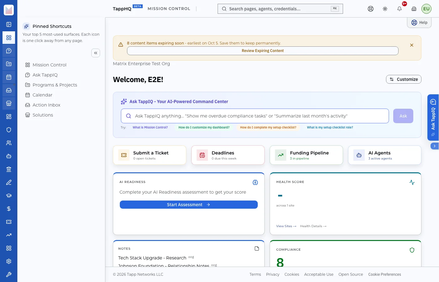Collapse the Pinned Shortcuts panel
This screenshot has width=439, height=282.
[x=96, y=53]
